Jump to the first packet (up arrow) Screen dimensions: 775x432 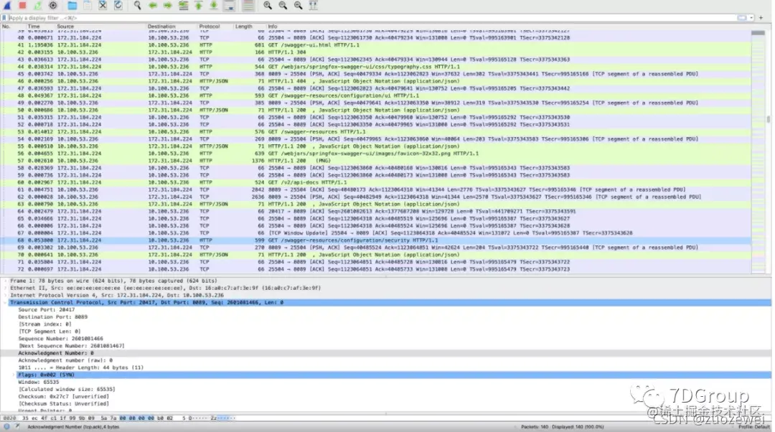199,6
